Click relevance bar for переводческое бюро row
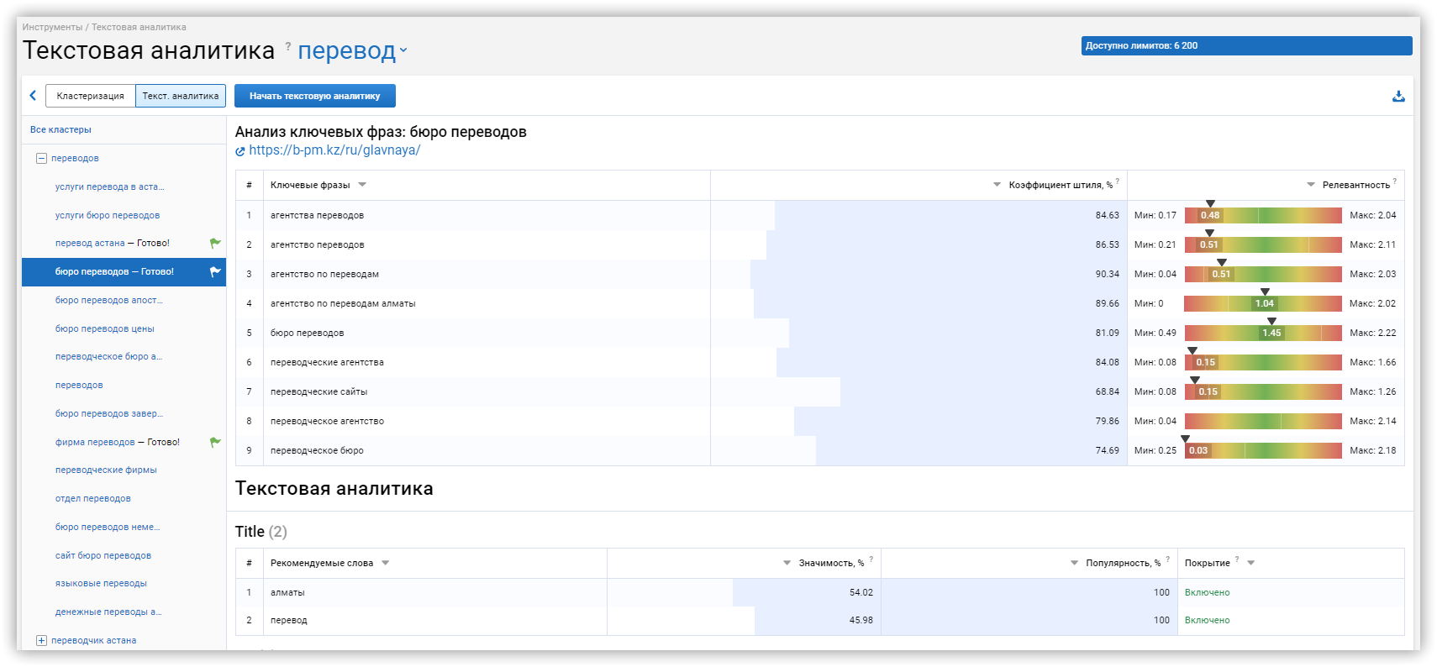Viewport: 1437px width, 667px height. coord(1263,450)
